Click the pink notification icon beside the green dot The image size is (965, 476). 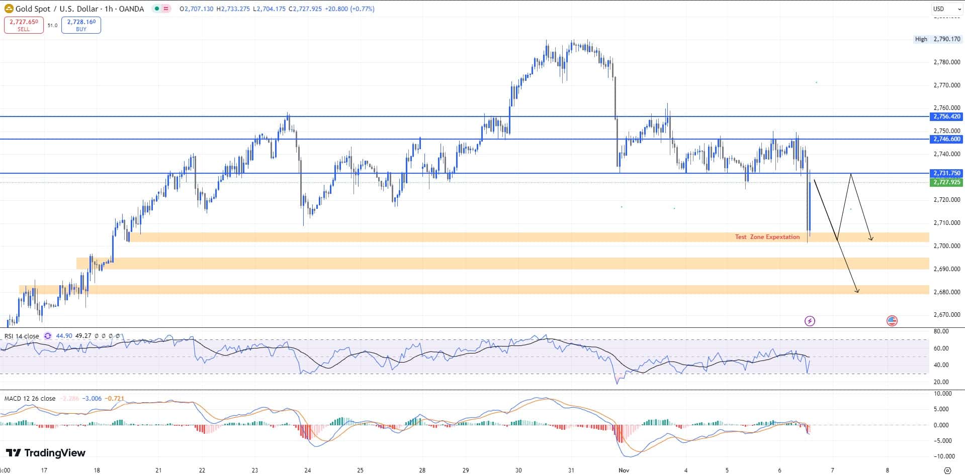(166, 9)
